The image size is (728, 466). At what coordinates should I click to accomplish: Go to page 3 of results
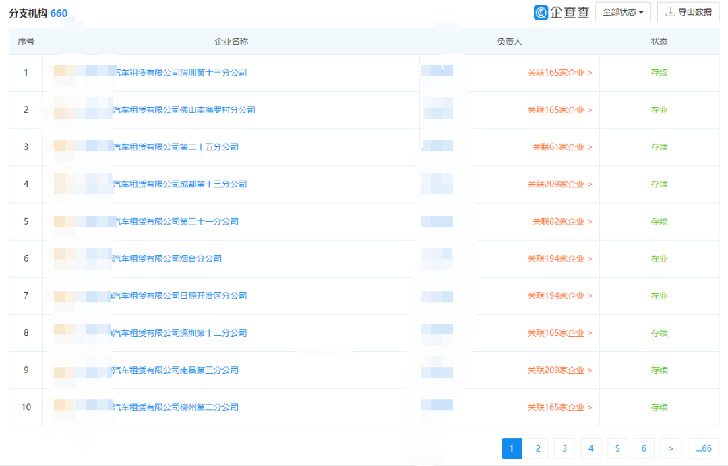point(564,448)
